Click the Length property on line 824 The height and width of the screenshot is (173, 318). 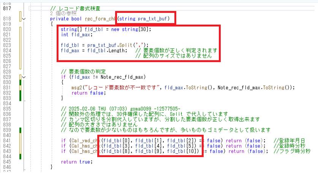click(x=118, y=50)
